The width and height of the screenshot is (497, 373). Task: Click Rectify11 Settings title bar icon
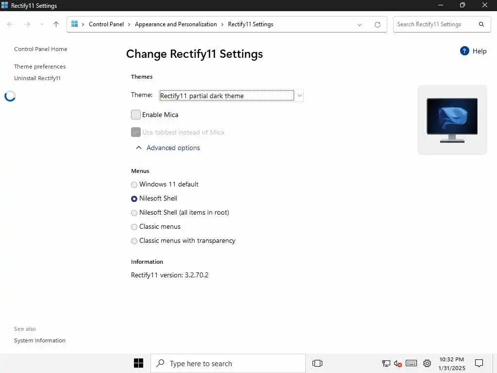click(4, 5)
